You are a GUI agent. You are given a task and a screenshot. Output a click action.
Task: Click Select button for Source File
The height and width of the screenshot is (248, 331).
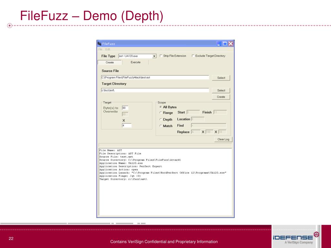(x=221, y=78)
